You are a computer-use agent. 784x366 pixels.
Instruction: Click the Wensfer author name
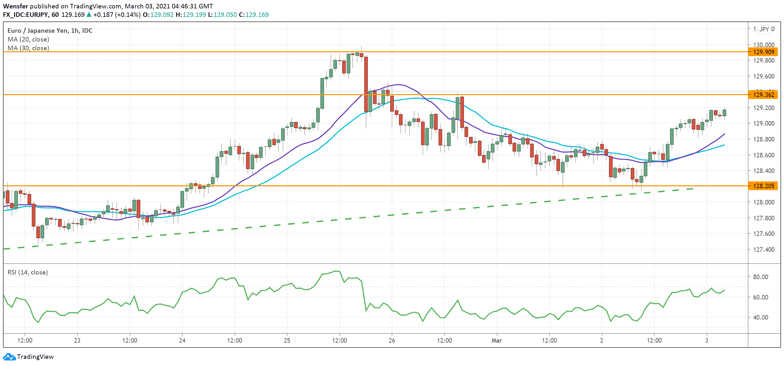pyautogui.click(x=15, y=6)
